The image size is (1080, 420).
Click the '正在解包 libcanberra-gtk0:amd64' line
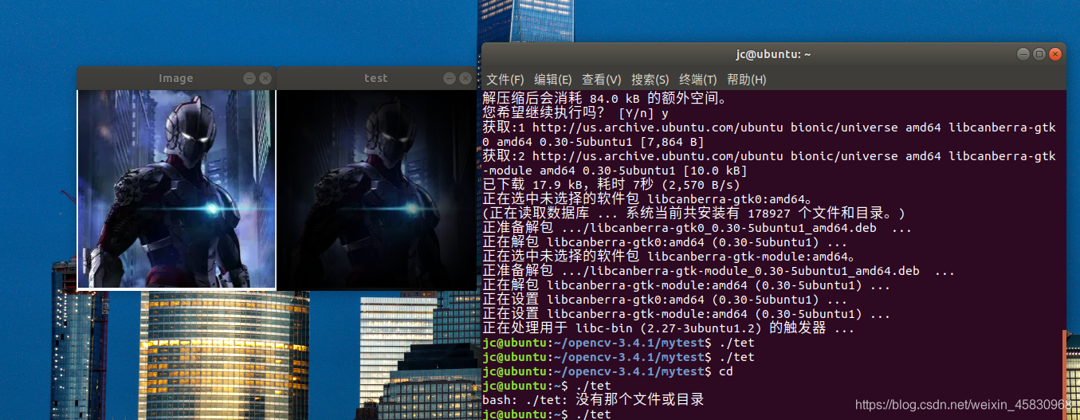666,242
